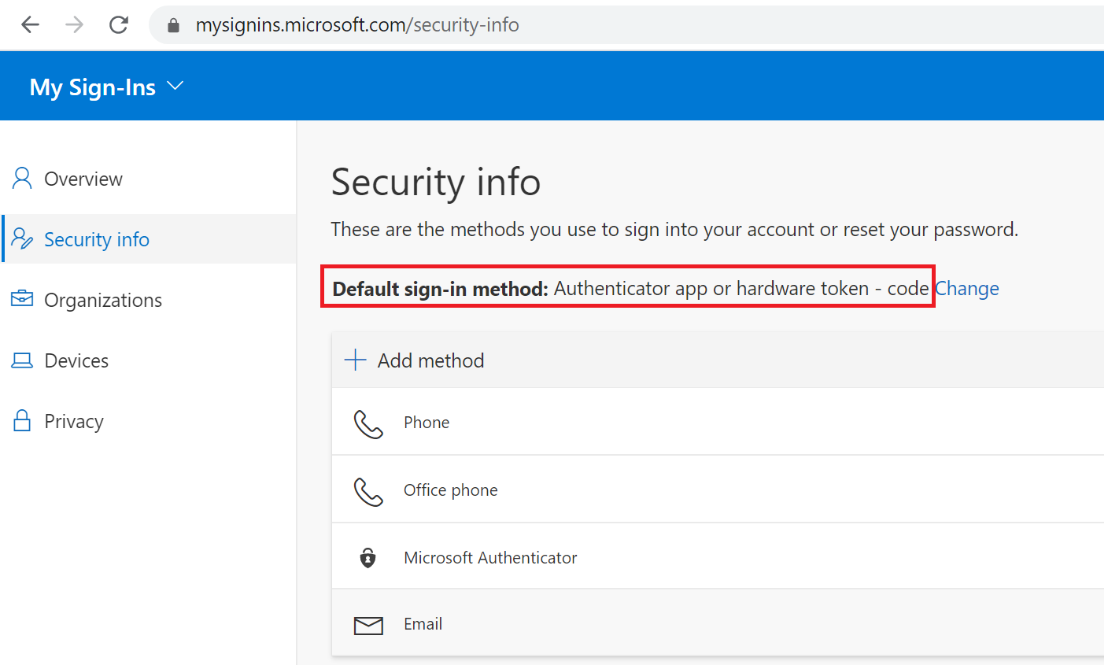This screenshot has height=665, width=1108.
Task: Click the plus icon for Add method
Action: [356, 360]
